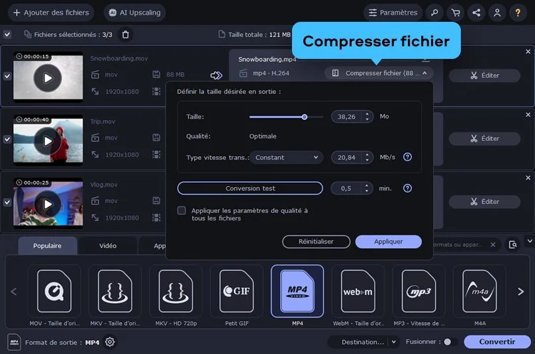
Task: Select the Petit GIF format preset
Action: (236, 291)
